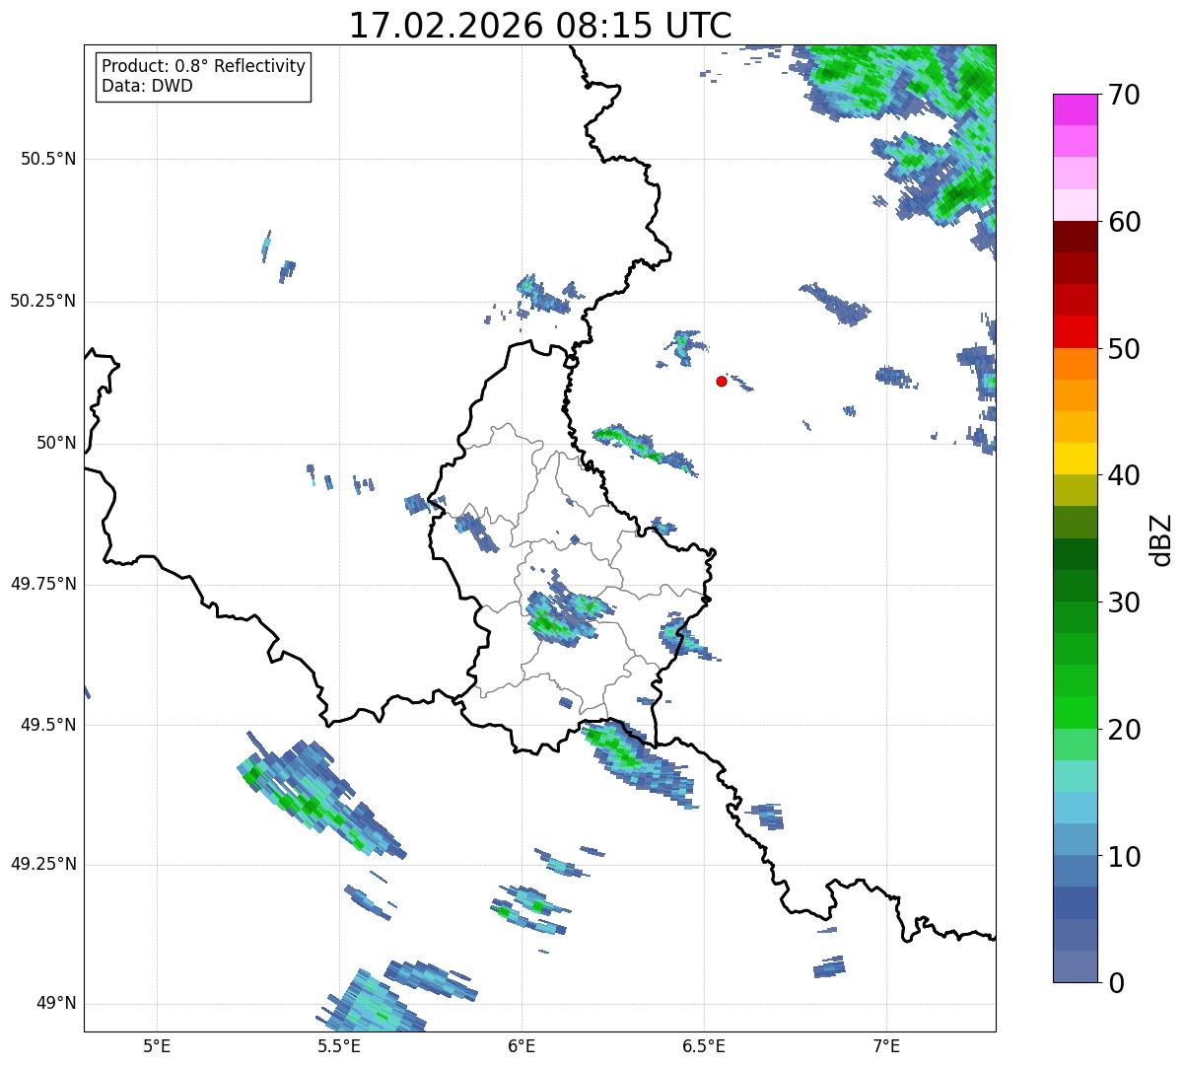This screenshot has width=1185, height=1066.
Task: Click the 49.75°N latitude label
Action: pos(43,584)
